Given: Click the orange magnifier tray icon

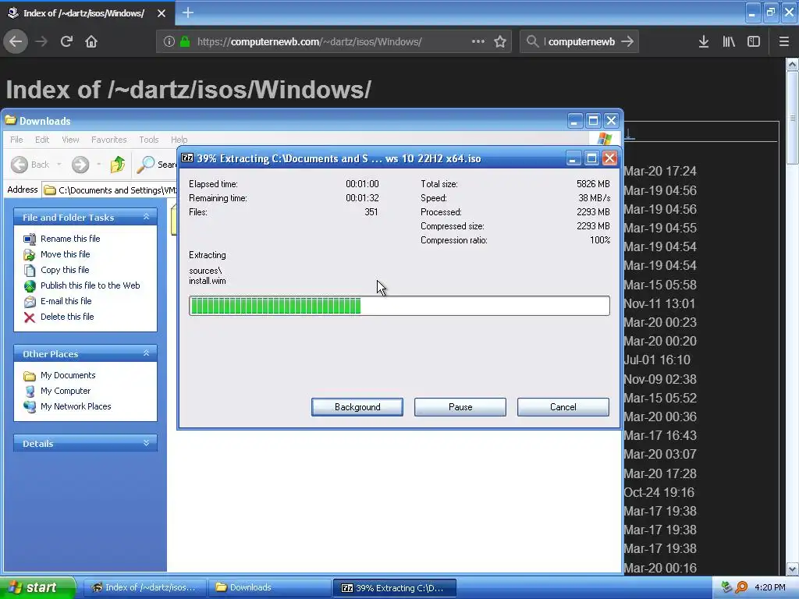Looking at the screenshot, I should point(741,587).
